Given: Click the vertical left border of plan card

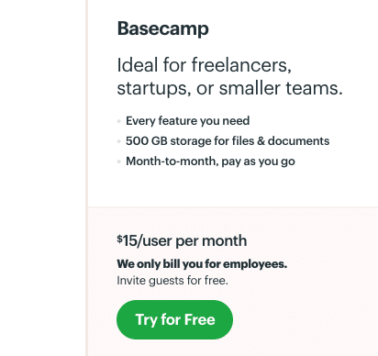Looking at the screenshot, I should (x=87, y=178).
